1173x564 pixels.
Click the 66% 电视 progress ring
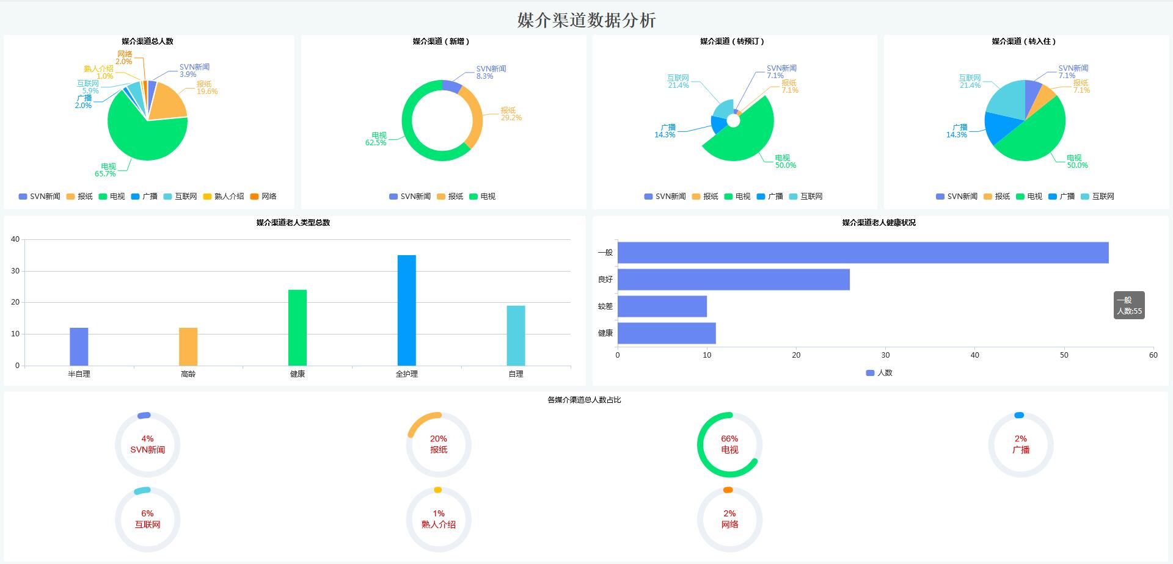(x=729, y=444)
